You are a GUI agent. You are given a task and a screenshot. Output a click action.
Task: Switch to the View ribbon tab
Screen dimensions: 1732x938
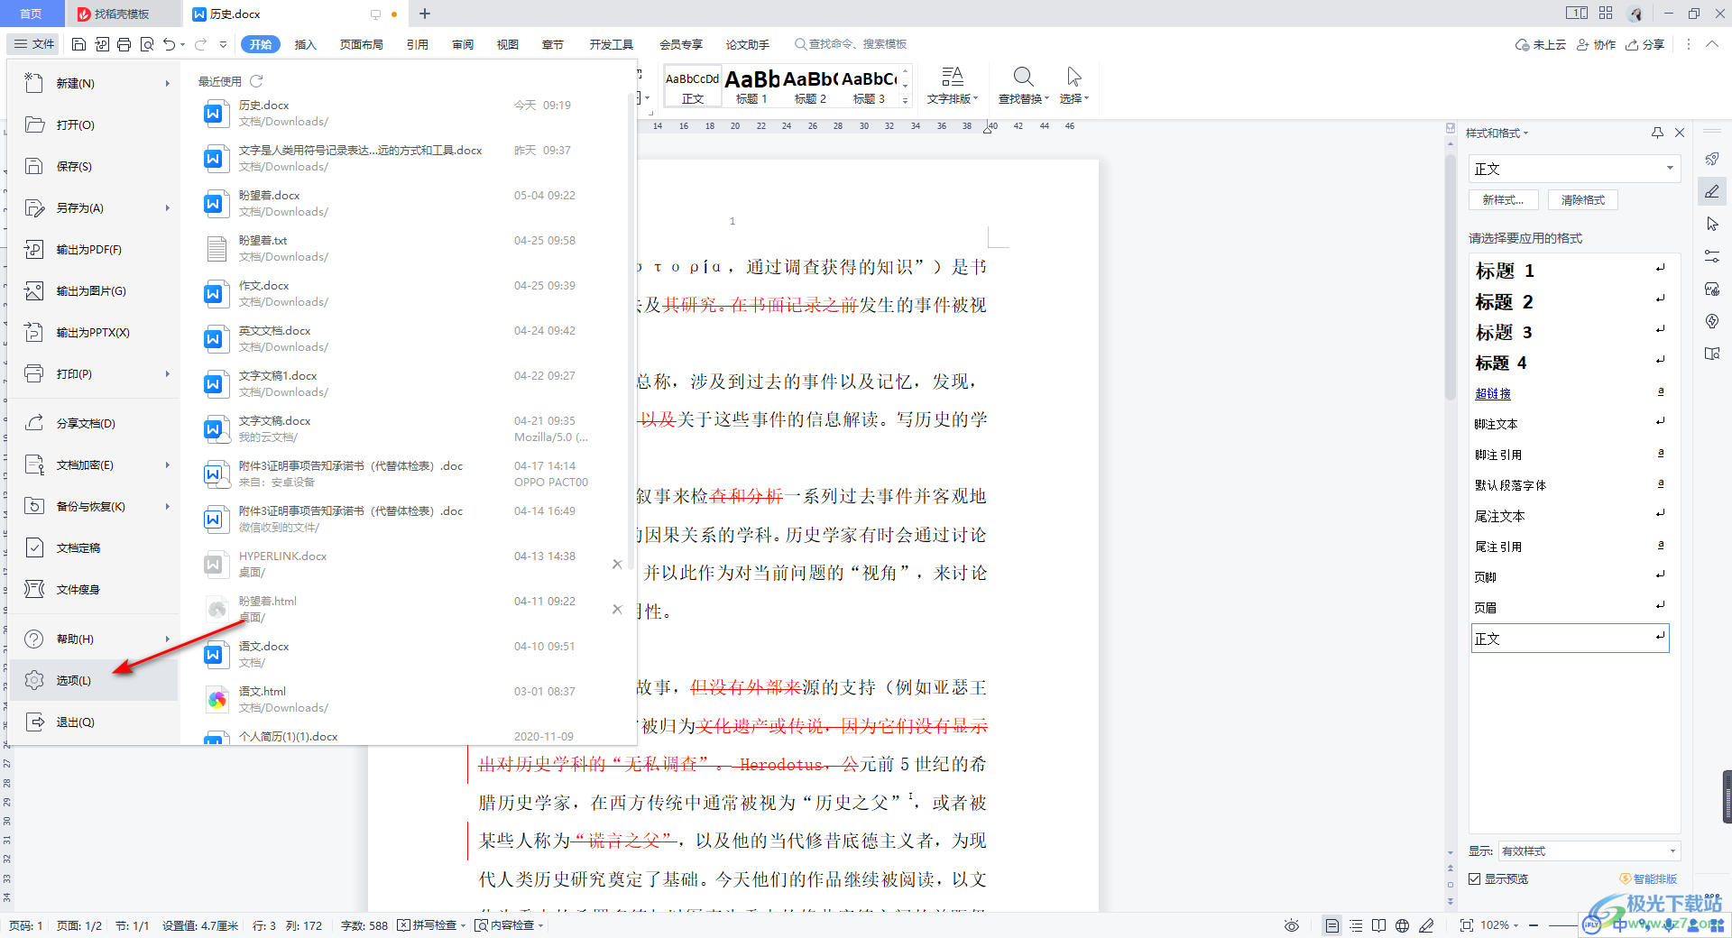tap(508, 44)
